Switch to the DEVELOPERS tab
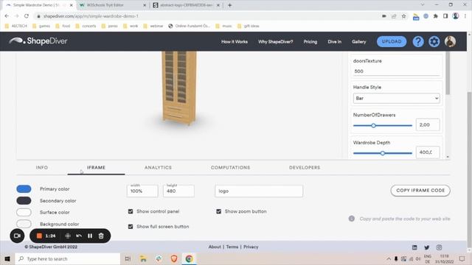The height and width of the screenshot is (265, 472). pyautogui.click(x=305, y=167)
